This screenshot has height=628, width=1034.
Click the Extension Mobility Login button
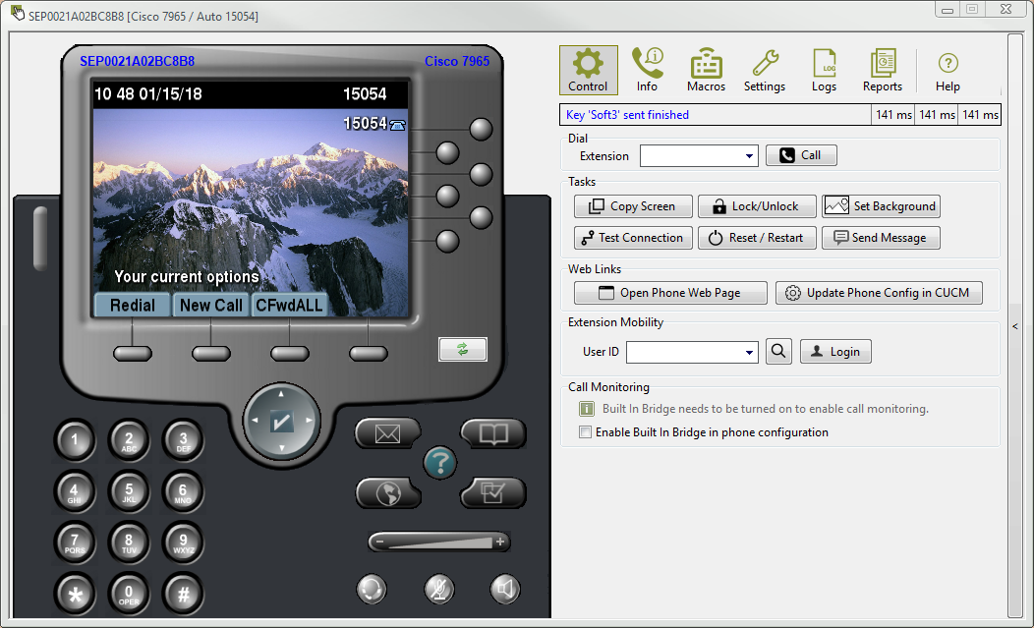pos(835,352)
